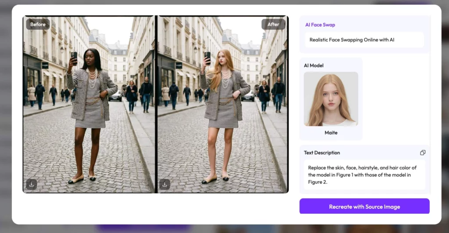Click the Before image preview

point(89,104)
